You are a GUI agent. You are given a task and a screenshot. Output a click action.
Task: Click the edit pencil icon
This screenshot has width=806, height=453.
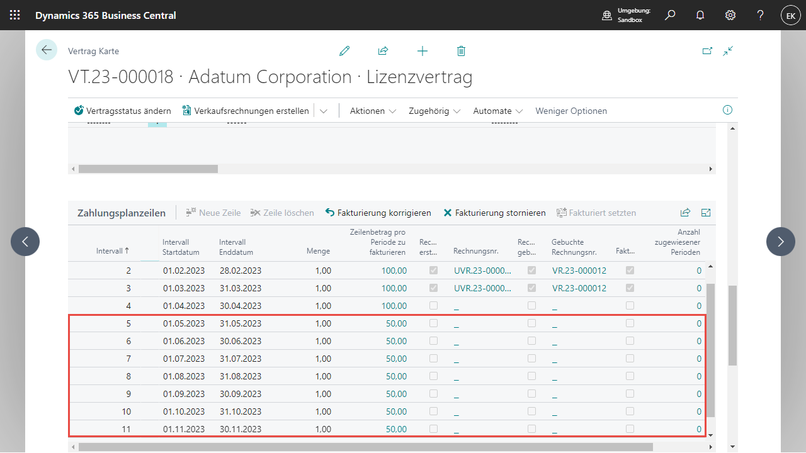(x=344, y=51)
